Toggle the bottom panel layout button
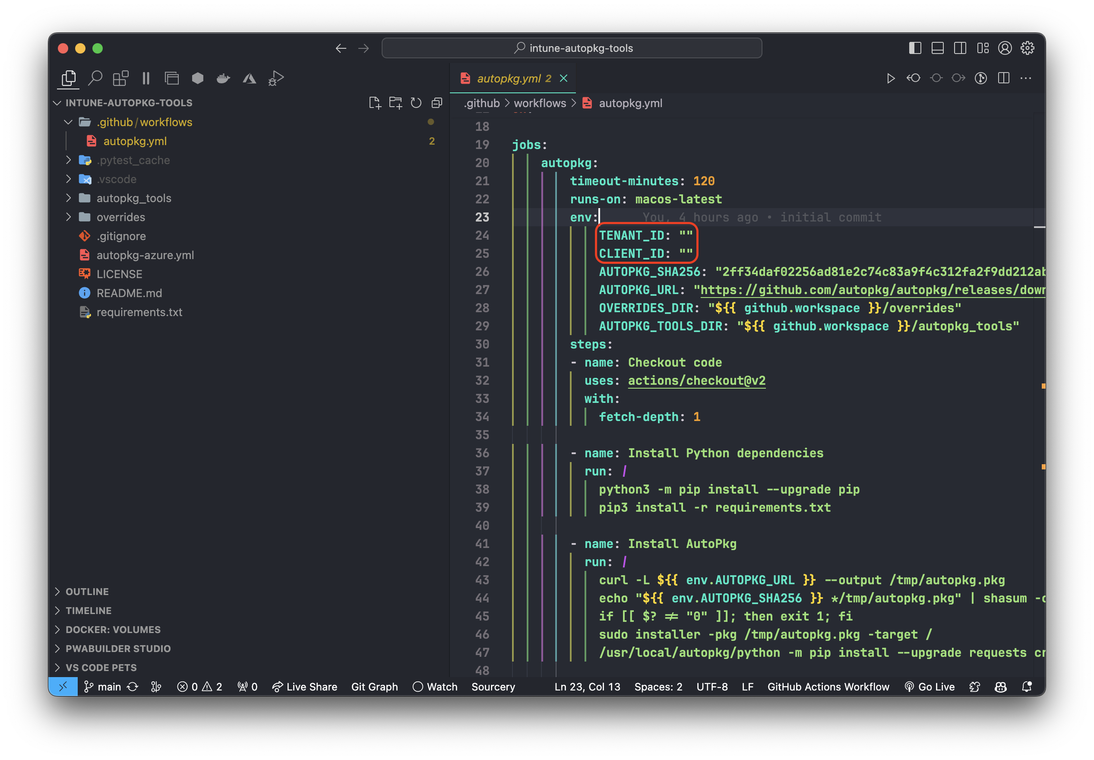 pos(937,48)
